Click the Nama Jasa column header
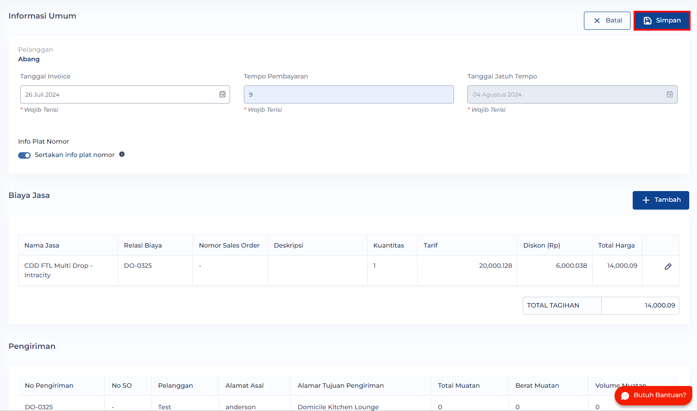This screenshot has height=411, width=697. click(42, 245)
